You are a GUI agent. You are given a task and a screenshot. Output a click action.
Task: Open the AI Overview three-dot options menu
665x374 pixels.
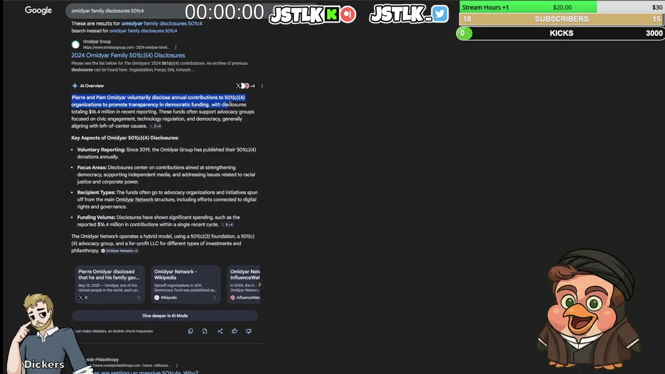(262, 86)
